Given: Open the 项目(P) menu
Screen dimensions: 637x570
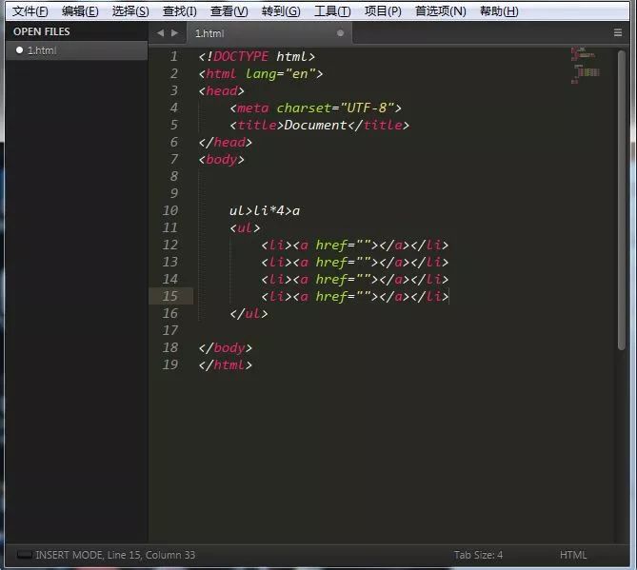Looking at the screenshot, I should (x=383, y=11).
